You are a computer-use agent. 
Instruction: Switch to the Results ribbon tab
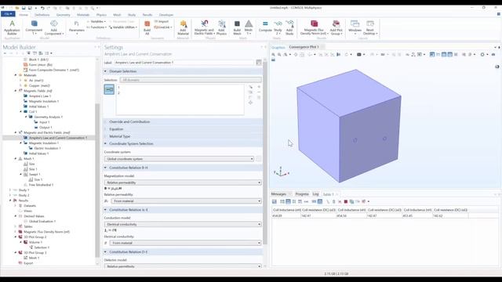(147, 15)
